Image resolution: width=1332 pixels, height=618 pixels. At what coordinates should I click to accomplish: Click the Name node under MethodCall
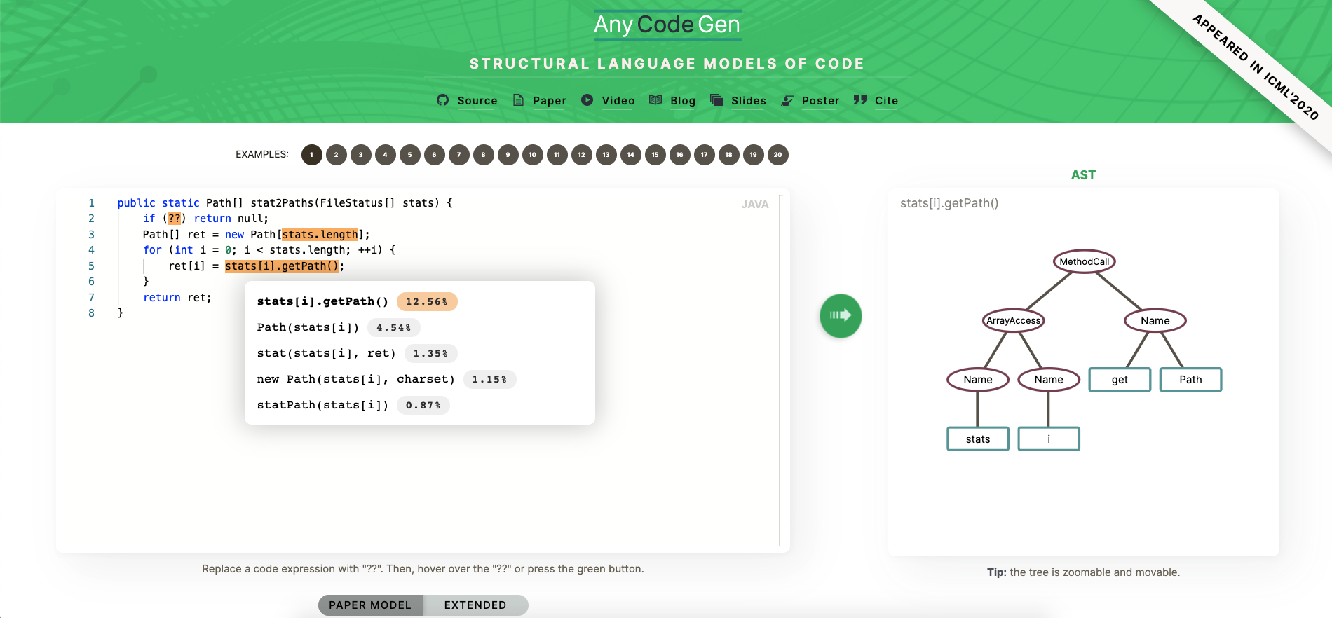tap(1155, 320)
